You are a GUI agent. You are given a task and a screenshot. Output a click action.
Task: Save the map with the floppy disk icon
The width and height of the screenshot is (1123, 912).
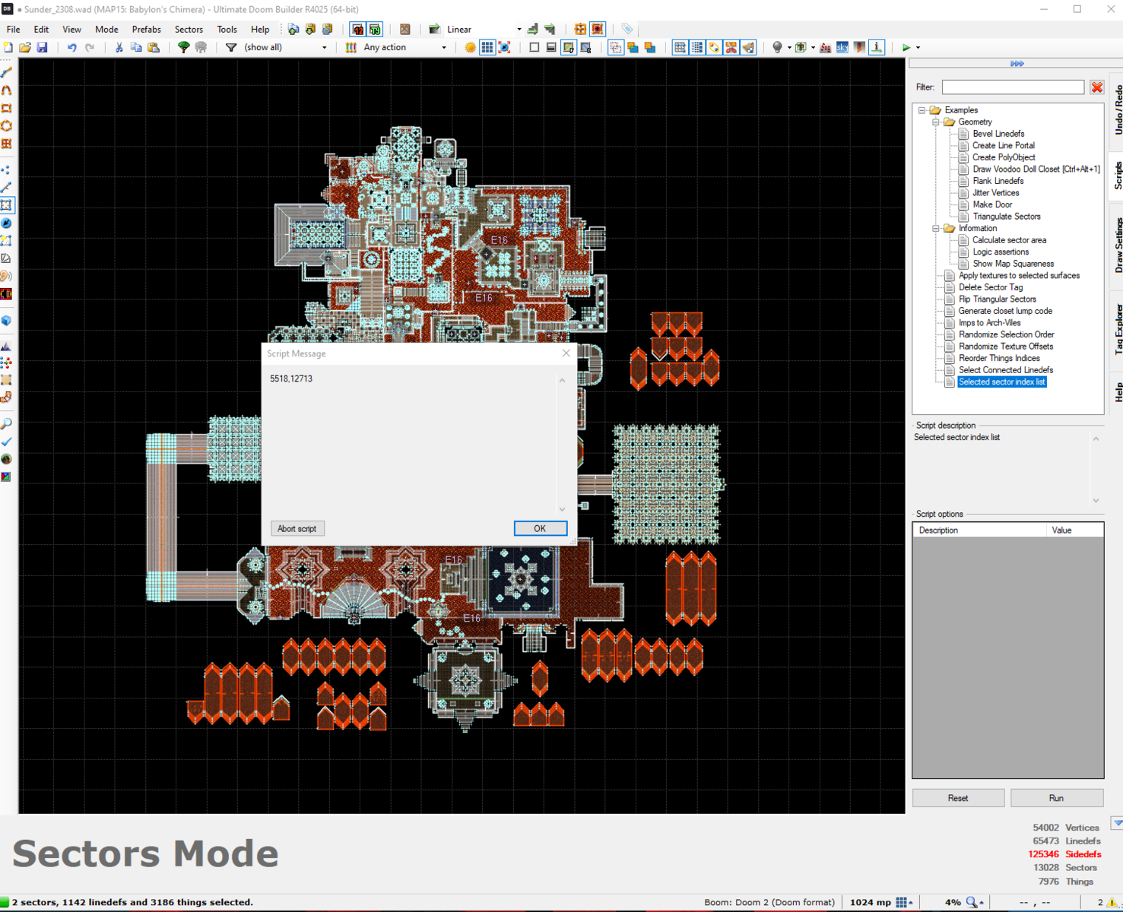click(x=43, y=47)
